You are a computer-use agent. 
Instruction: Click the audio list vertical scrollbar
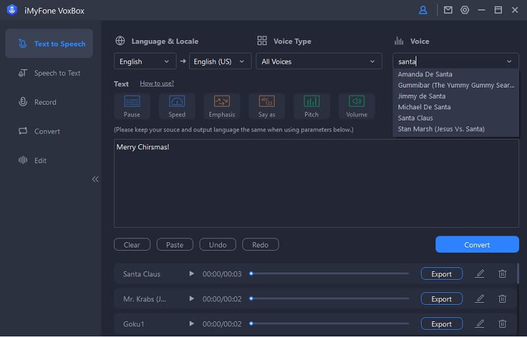[x=518, y=274]
